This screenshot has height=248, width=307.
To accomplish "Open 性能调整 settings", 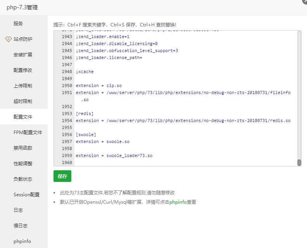I will point(23,164).
